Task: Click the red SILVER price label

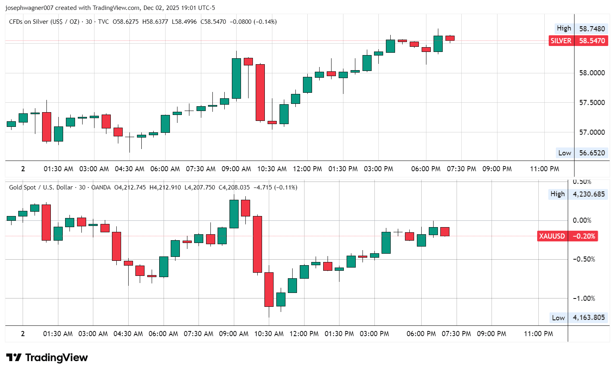Action: point(578,41)
